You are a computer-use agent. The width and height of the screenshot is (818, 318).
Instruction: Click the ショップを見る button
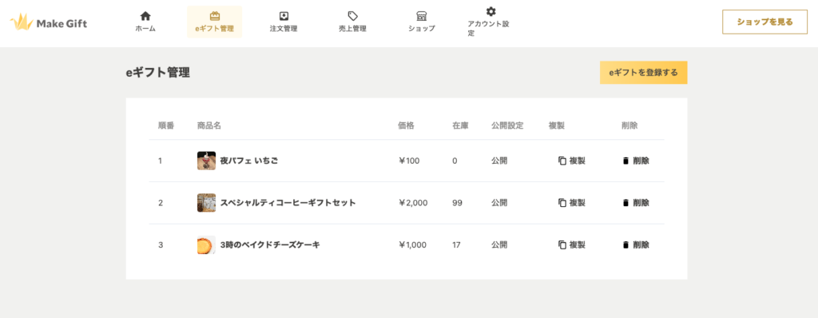[x=764, y=22]
